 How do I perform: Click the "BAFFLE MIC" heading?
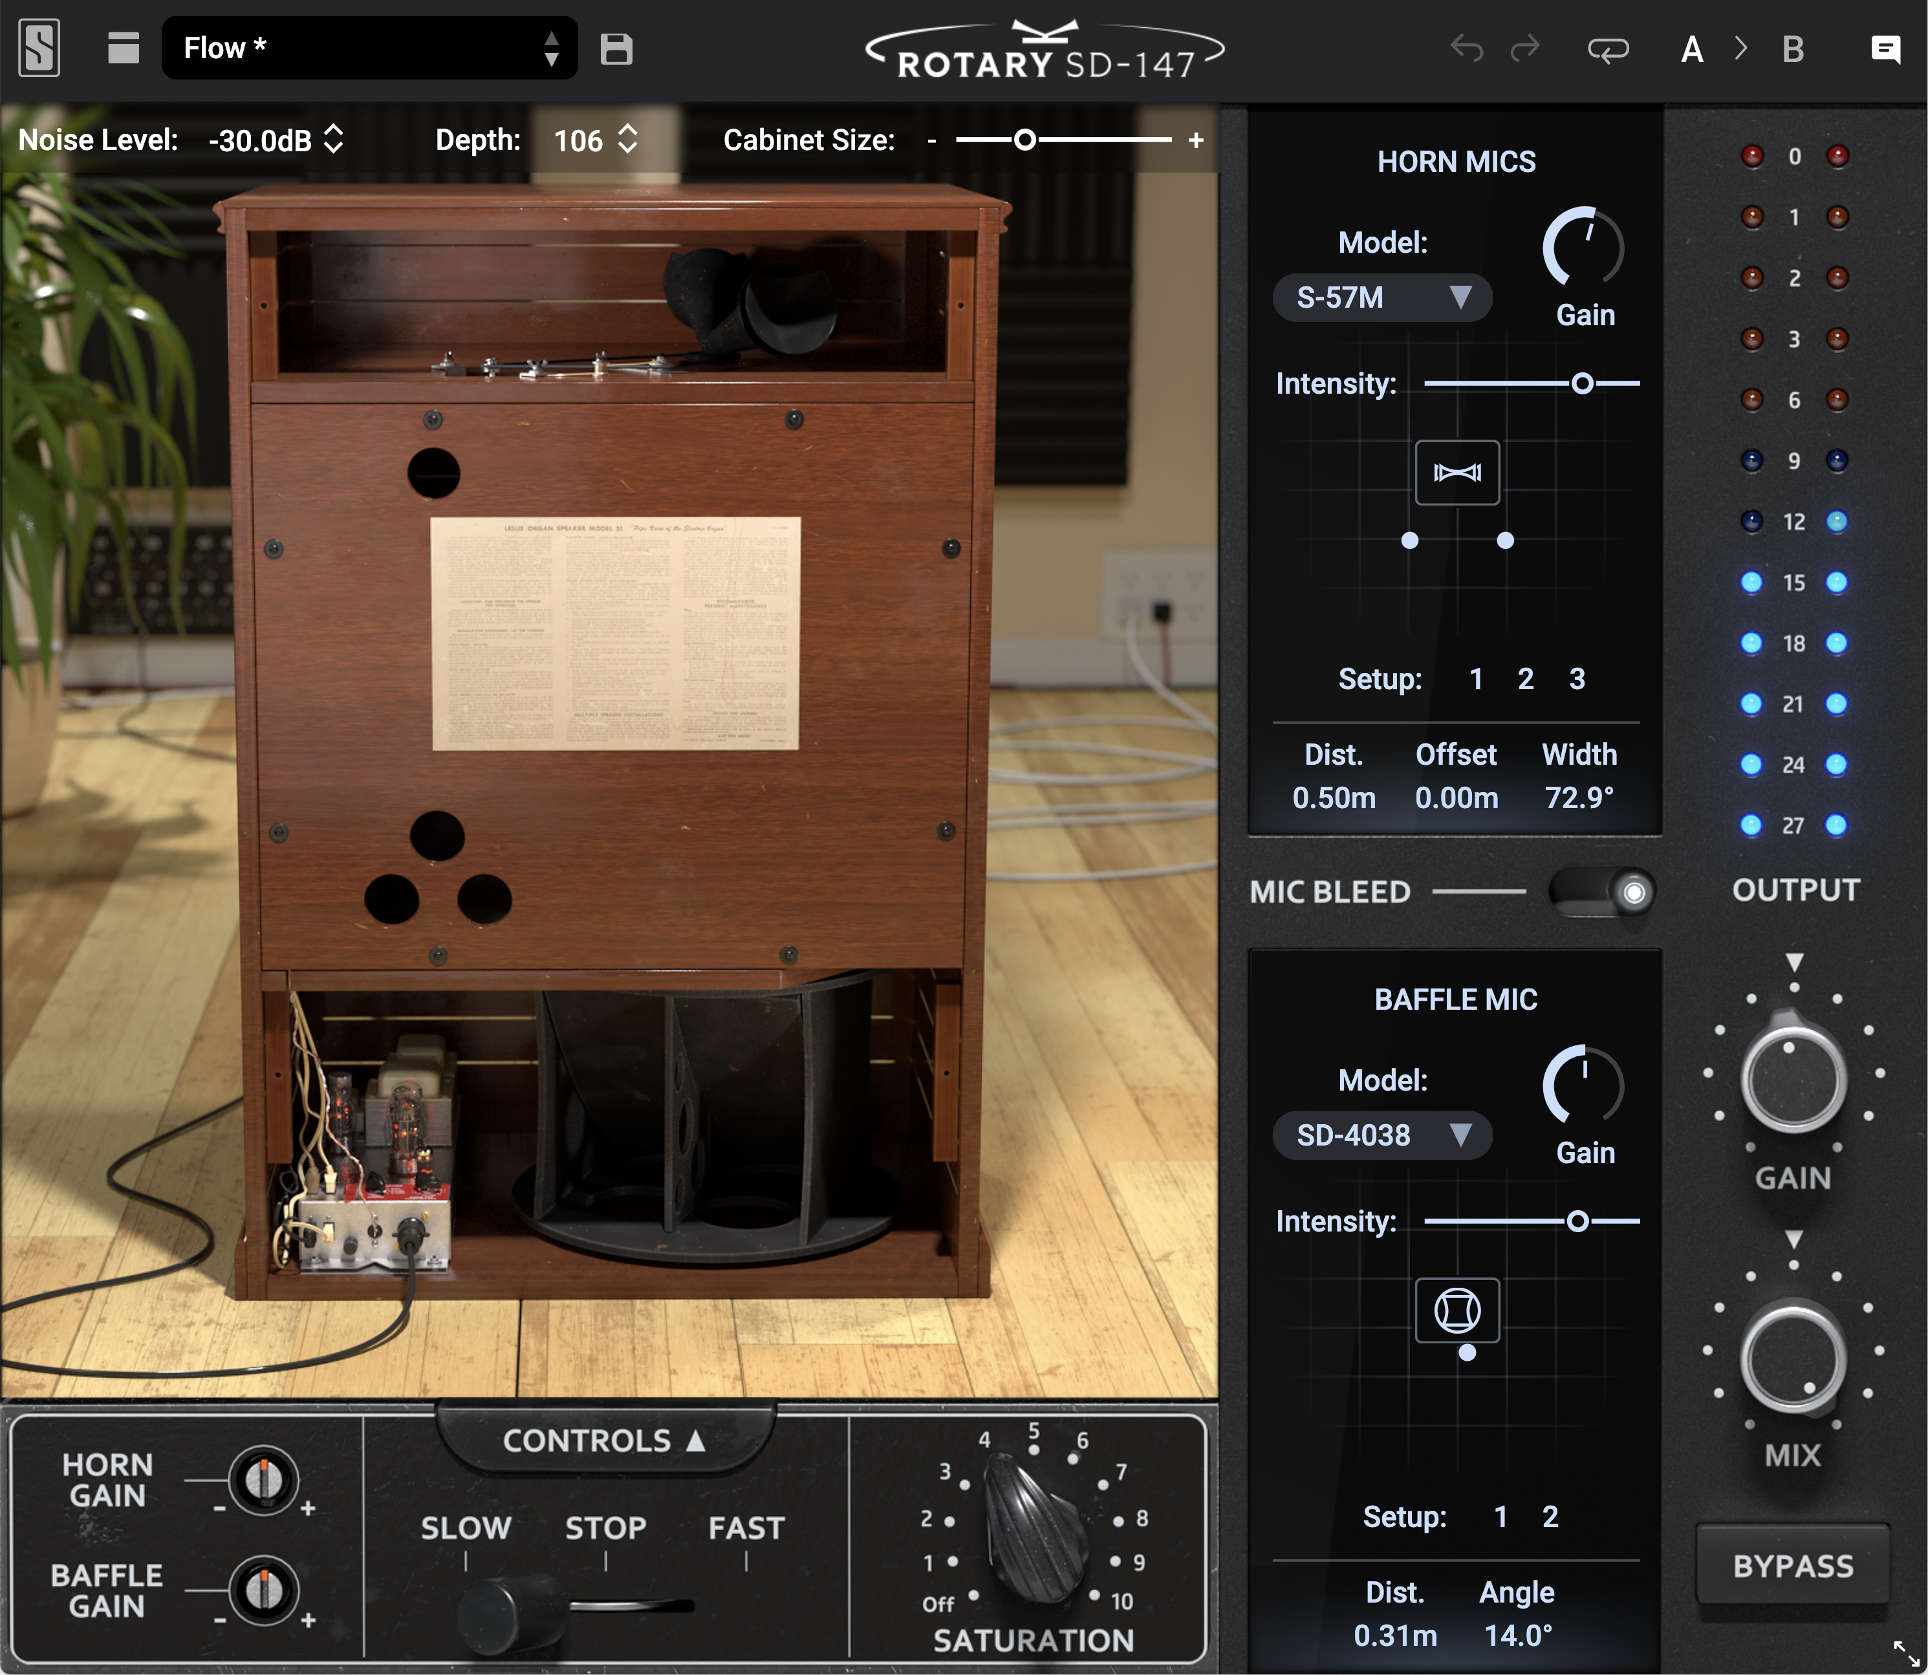[x=1456, y=999]
